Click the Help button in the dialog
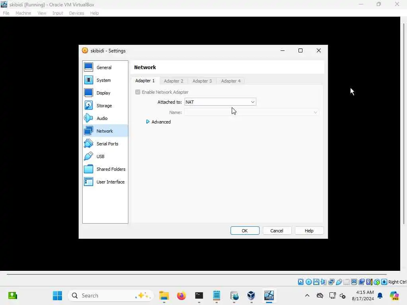The width and height of the screenshot is (407, 305). [309, 231]
